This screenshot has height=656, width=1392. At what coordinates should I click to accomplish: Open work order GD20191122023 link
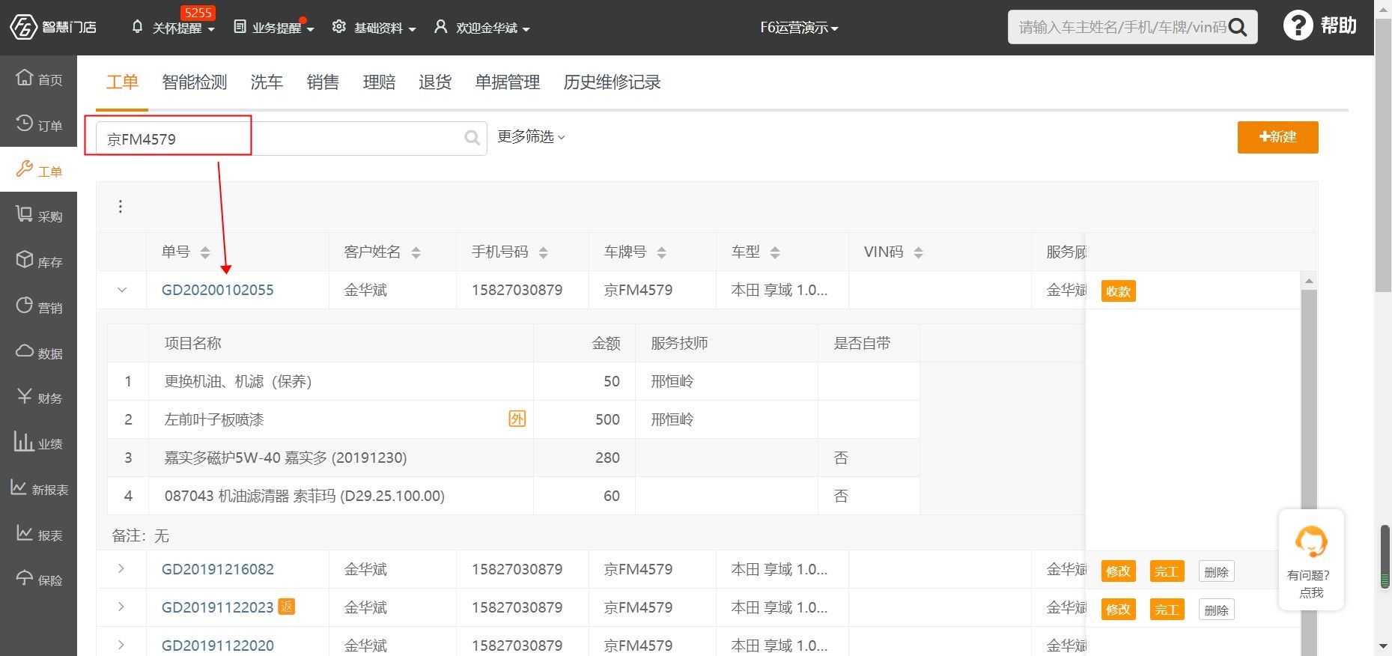point(218,607)
